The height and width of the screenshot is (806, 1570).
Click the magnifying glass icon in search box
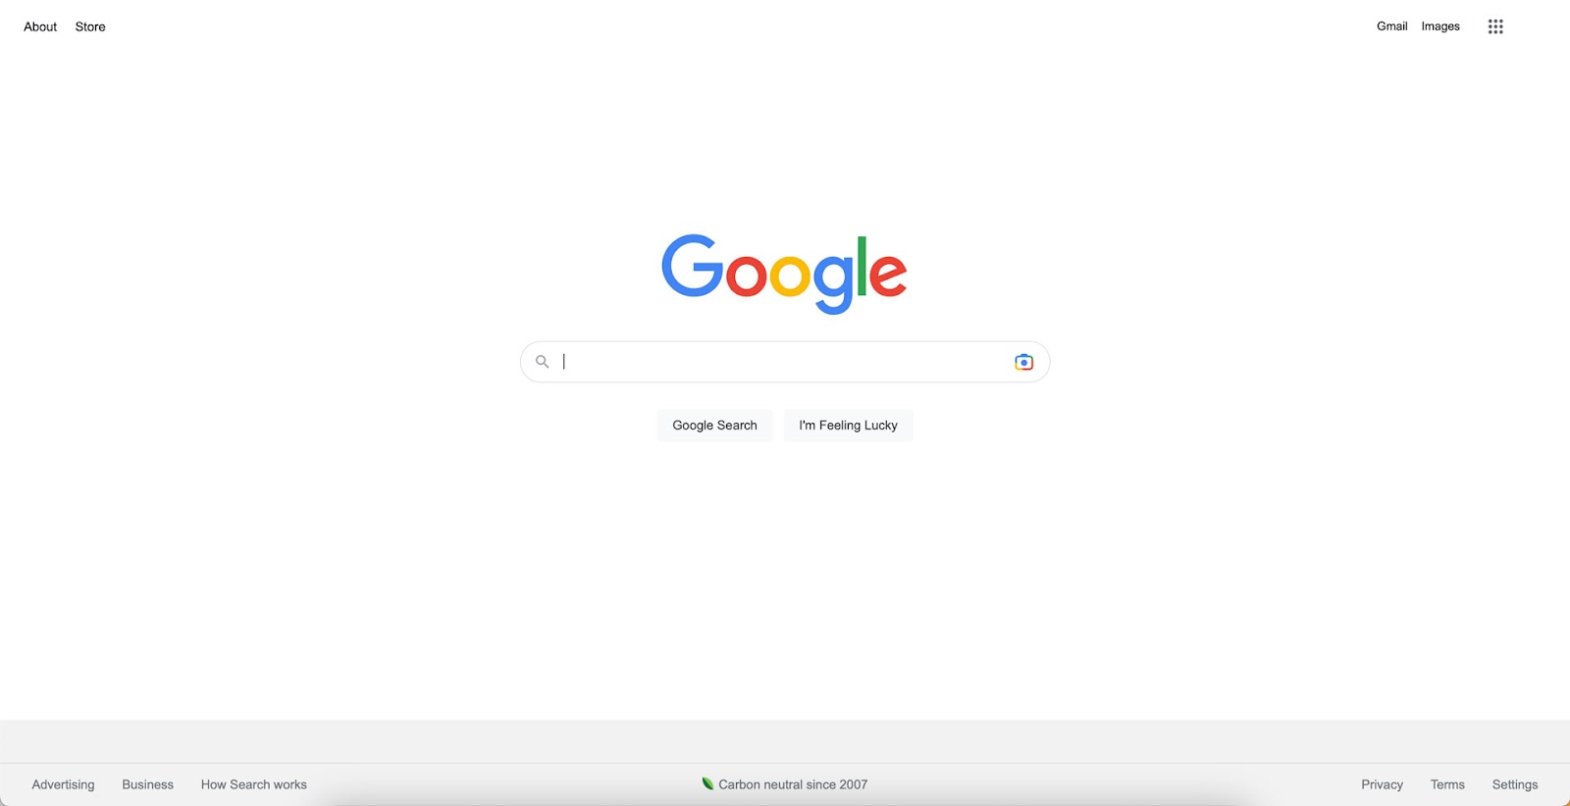pyautogui.click(x=542, y=362)
